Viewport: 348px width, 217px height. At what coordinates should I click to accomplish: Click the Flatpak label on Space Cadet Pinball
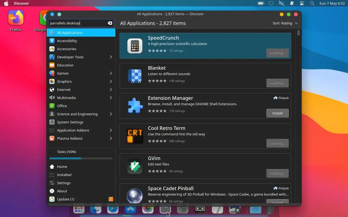pos(281,188)
